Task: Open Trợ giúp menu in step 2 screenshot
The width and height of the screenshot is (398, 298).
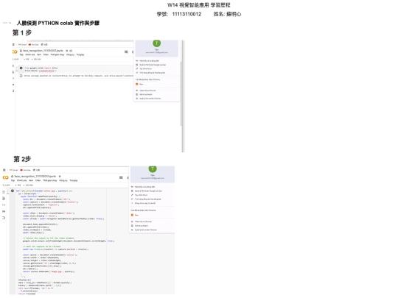Action: click(x=74, y=180)
